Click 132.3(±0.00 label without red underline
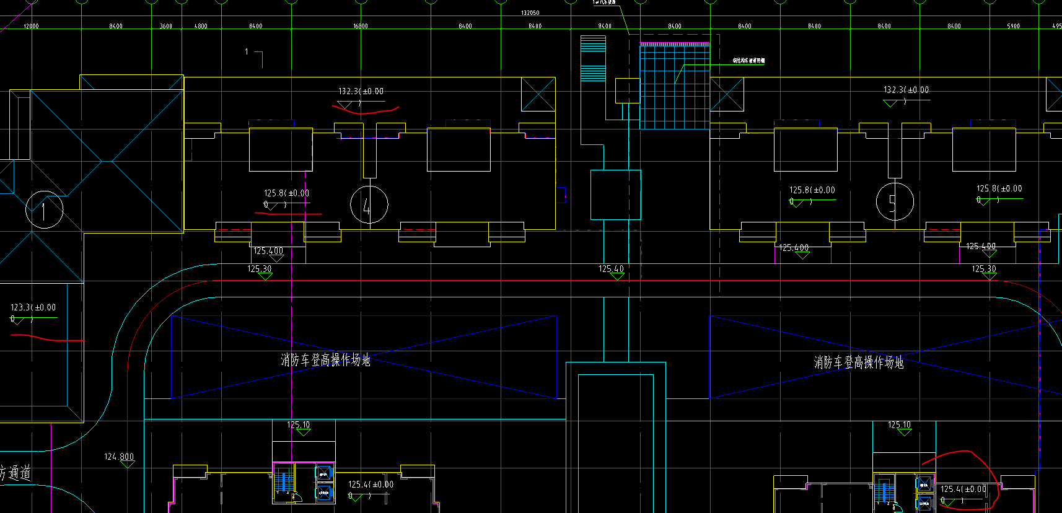1062x513 pixels. (x=906, y=90)
